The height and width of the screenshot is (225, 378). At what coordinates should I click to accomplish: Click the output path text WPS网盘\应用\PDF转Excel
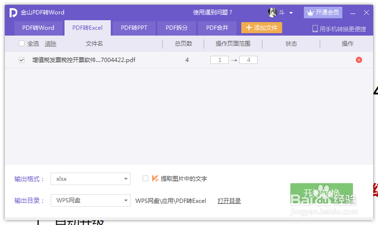pyautogui.click(x=170, y=201)
